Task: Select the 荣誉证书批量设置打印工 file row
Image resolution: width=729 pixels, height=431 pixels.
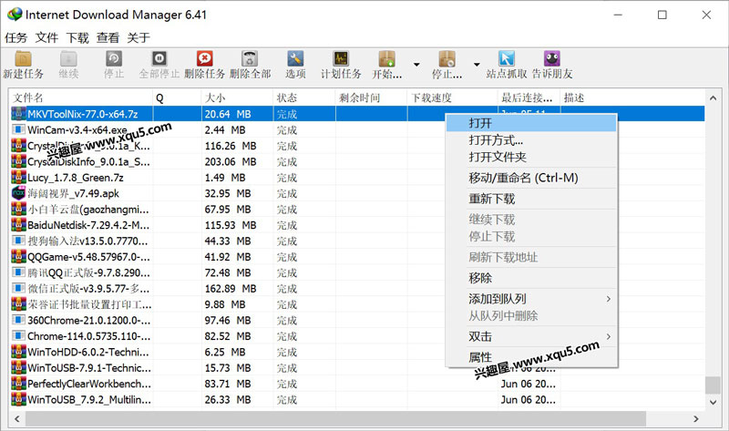Action: coord(356,304)
